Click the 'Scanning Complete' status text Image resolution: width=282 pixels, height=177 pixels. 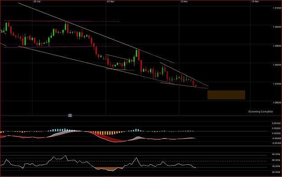click(x=261, y=112)
